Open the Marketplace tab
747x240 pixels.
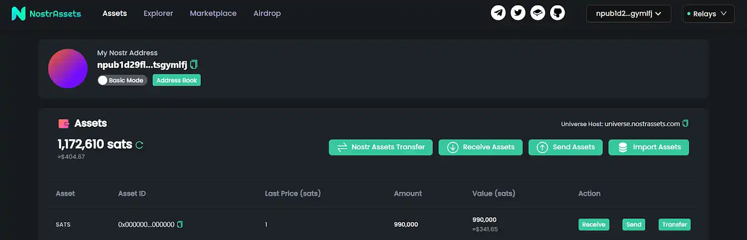[x=213, y=13]
